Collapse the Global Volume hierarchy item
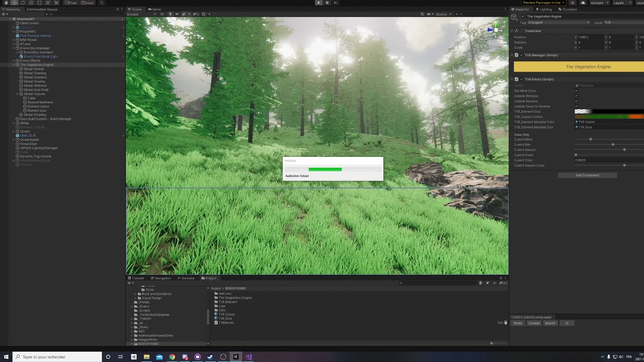644x362 pixels. point(18,94)
